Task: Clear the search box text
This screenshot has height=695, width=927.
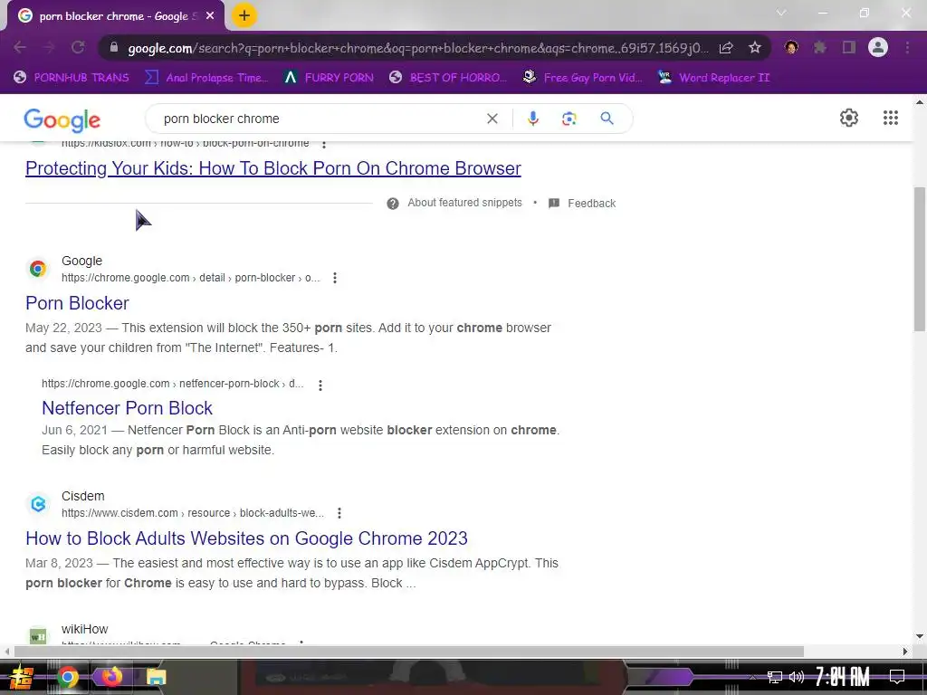Action: 492,119
